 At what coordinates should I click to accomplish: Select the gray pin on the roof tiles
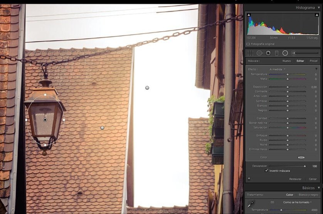point(102,128)
